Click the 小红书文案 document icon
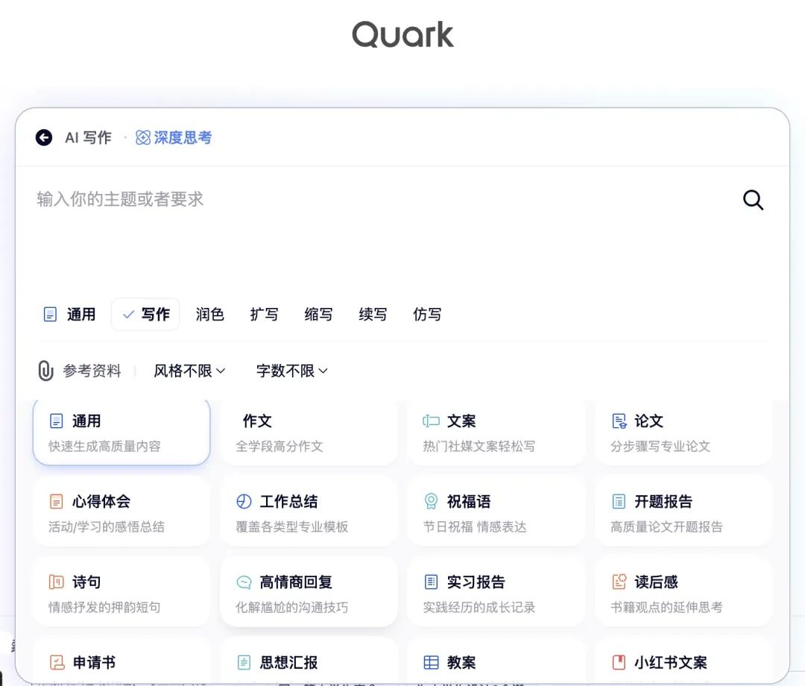The image size is (805, 686). click(618, 661)
